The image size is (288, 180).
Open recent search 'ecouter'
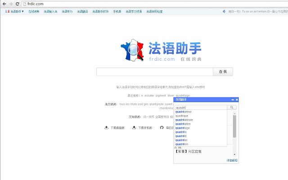149,95
